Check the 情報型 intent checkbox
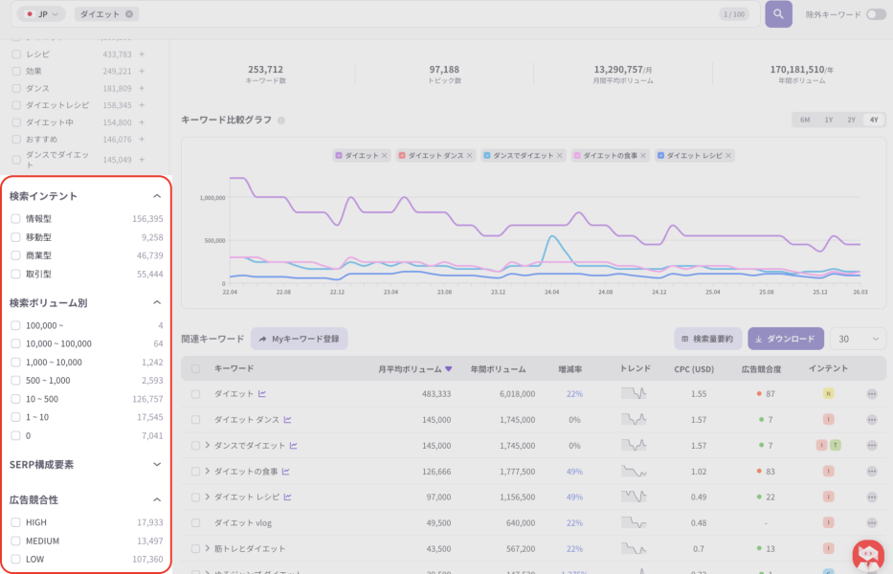Viewport: 893px width, 574px height. click(16, 219)
